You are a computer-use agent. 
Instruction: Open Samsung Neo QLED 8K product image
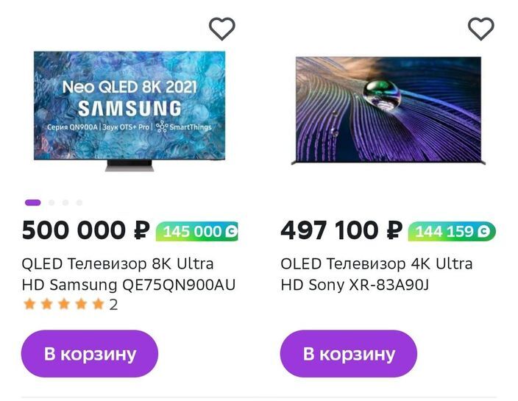pos(129,110)
